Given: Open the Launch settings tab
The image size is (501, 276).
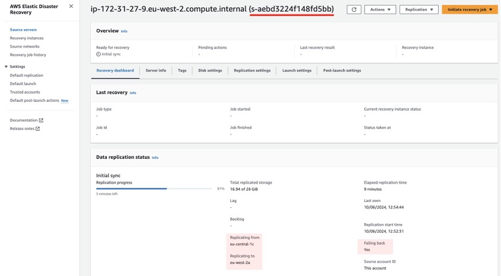Looking at the screenshot, I should [297, 70].
